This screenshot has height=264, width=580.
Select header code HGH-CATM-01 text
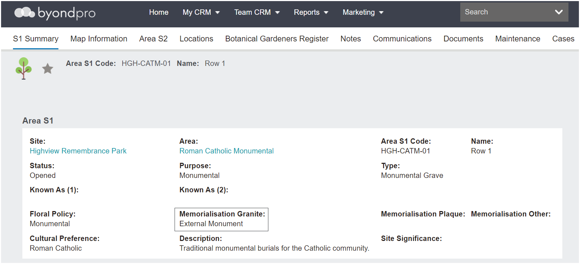[146, 63]
